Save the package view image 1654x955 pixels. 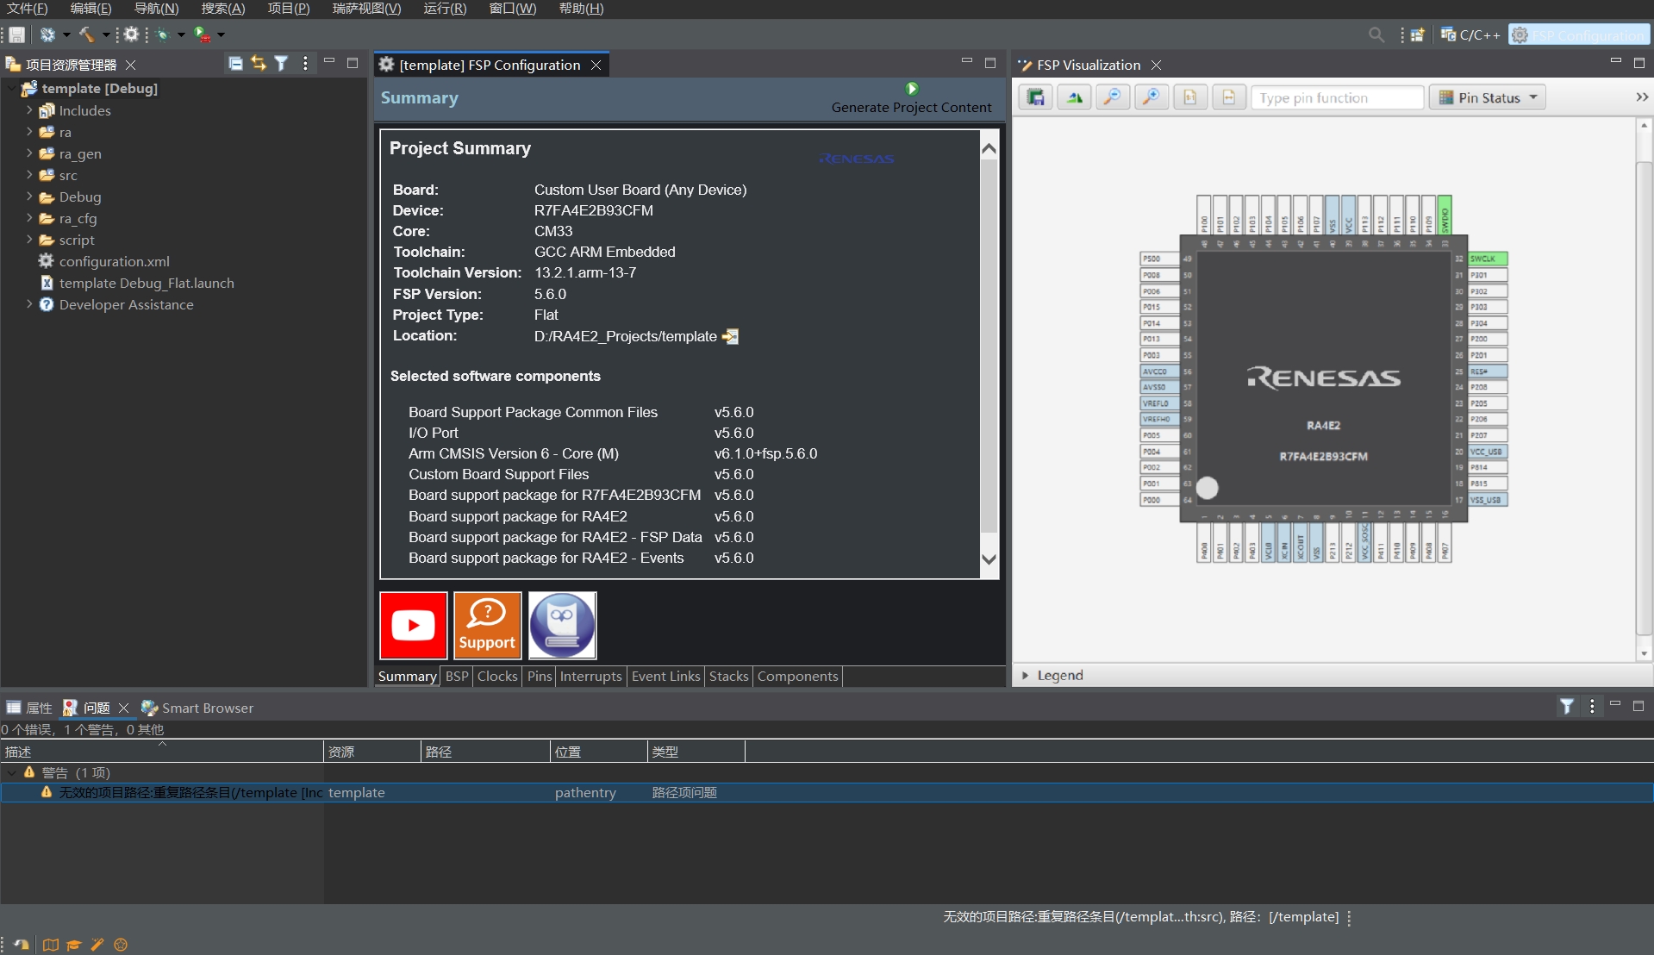(x=1035, y=97)
